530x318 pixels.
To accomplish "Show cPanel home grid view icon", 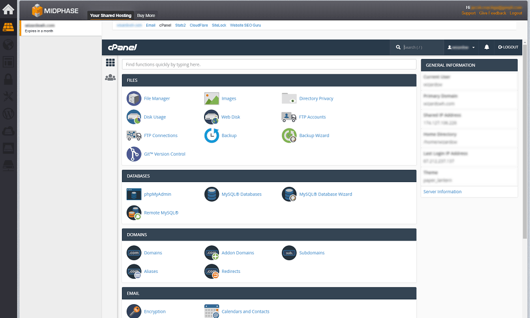I will pyautogui.click(x=110, y=63).
